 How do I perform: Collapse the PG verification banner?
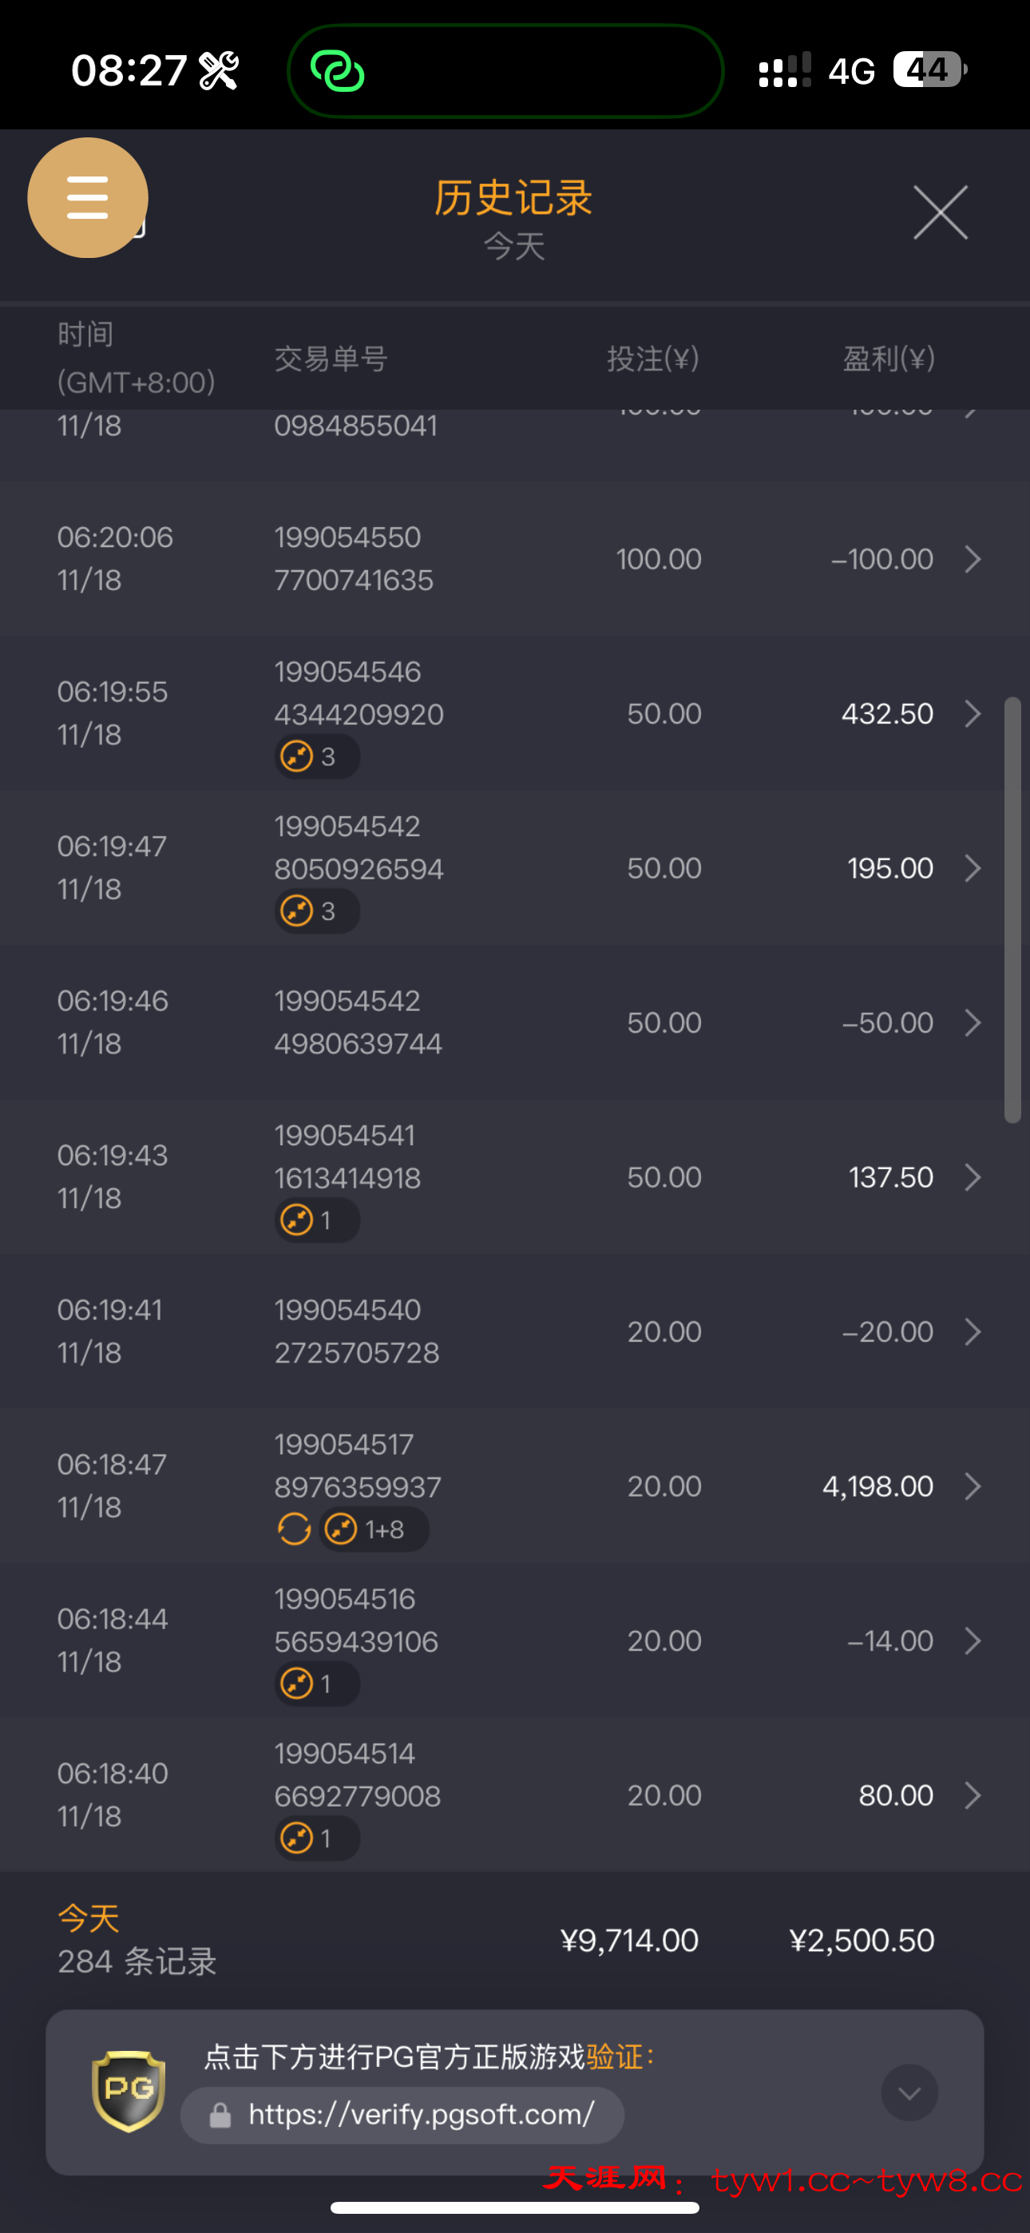909,2092
